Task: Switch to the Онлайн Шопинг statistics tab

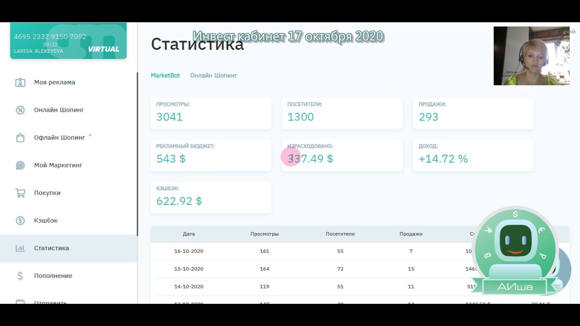Action: click(x=213, y=76)
